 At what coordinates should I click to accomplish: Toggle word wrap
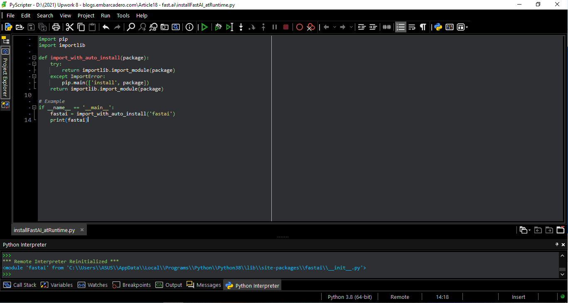(x=412, y=27)
